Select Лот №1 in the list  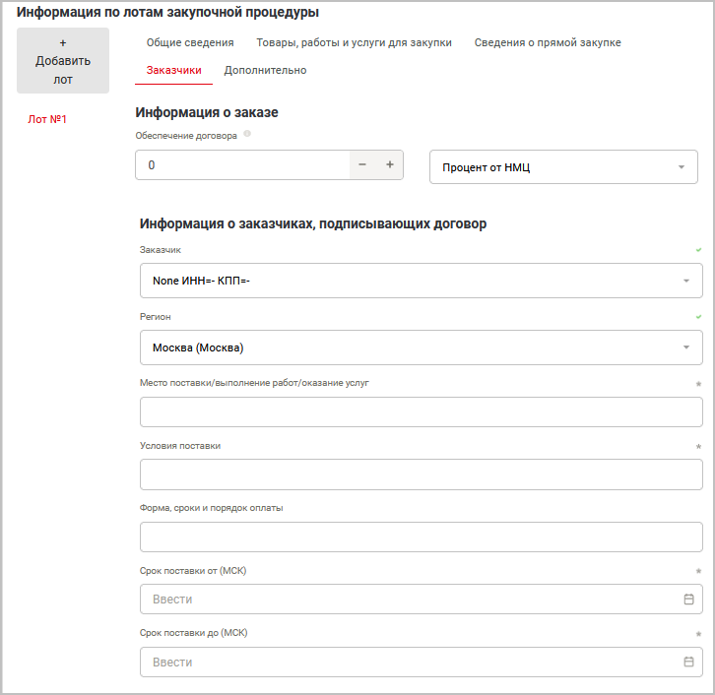click(47, 120)
